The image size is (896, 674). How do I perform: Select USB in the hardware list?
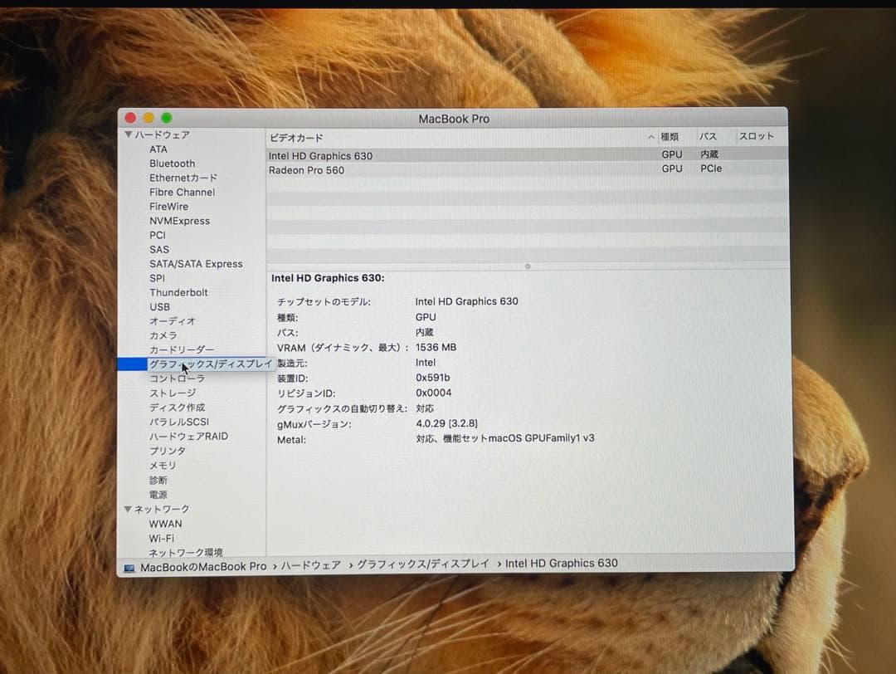click(159, 306)
